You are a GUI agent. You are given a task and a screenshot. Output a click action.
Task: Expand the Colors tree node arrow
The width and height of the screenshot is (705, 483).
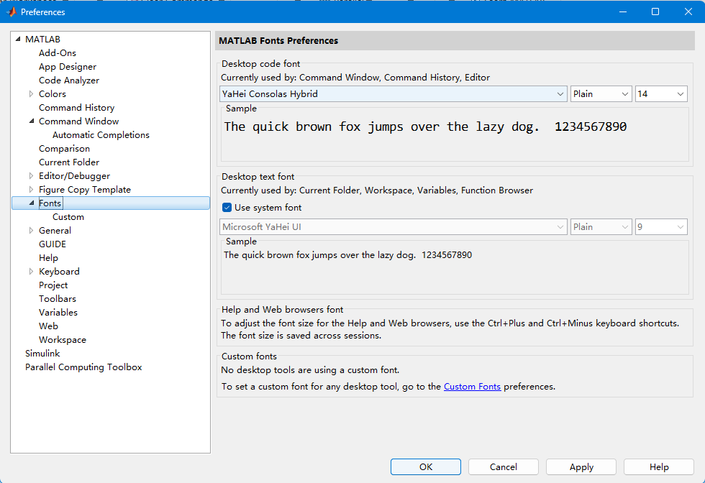(31, 94)
